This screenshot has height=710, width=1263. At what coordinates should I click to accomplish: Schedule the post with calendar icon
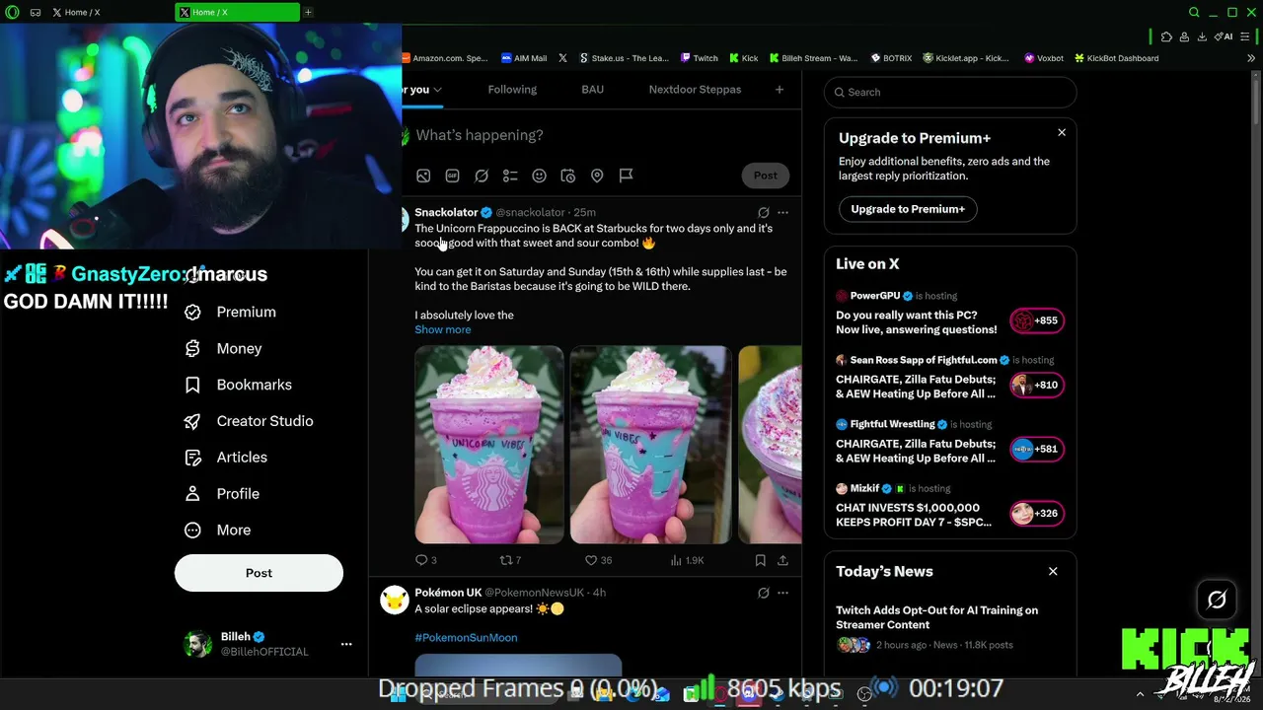pyautogui.click(x=568, y=176)
